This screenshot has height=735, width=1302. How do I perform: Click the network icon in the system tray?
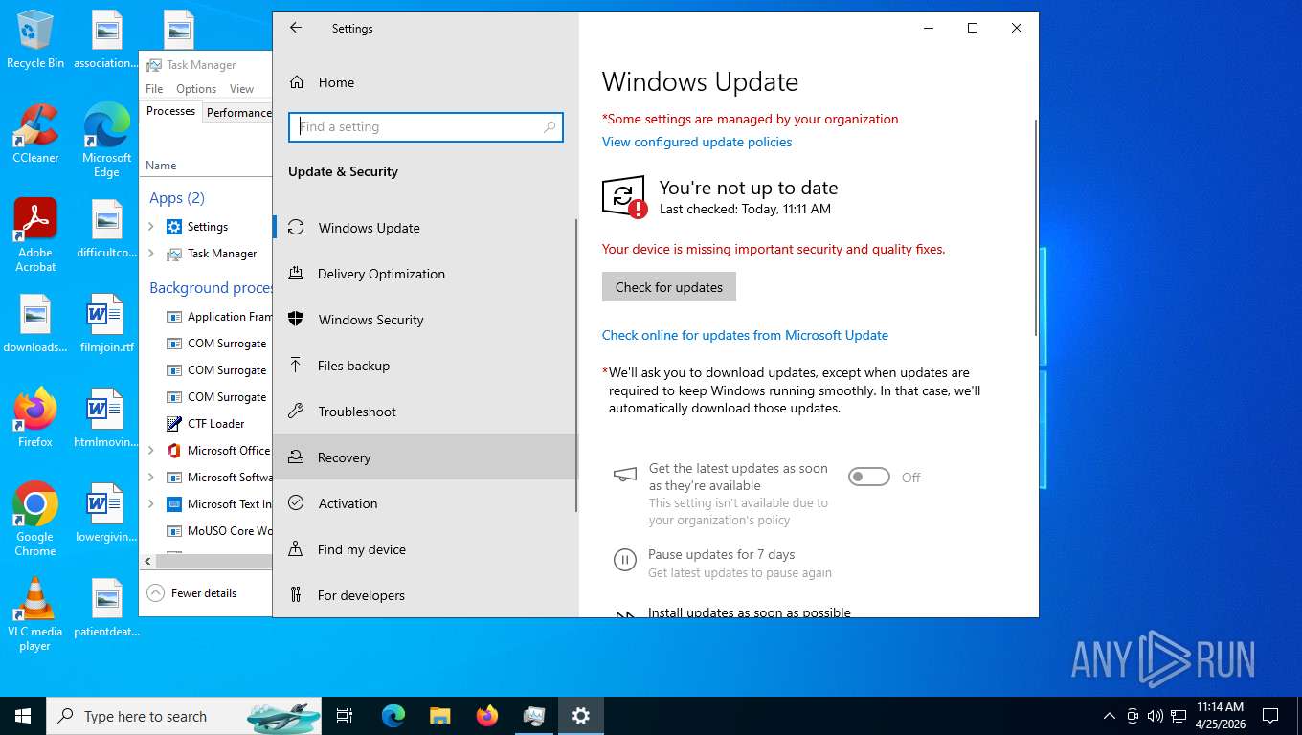(1179, 716)
